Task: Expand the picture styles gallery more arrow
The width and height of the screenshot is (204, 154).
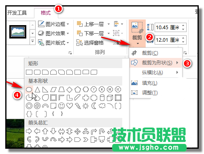Action: [32, 41]
